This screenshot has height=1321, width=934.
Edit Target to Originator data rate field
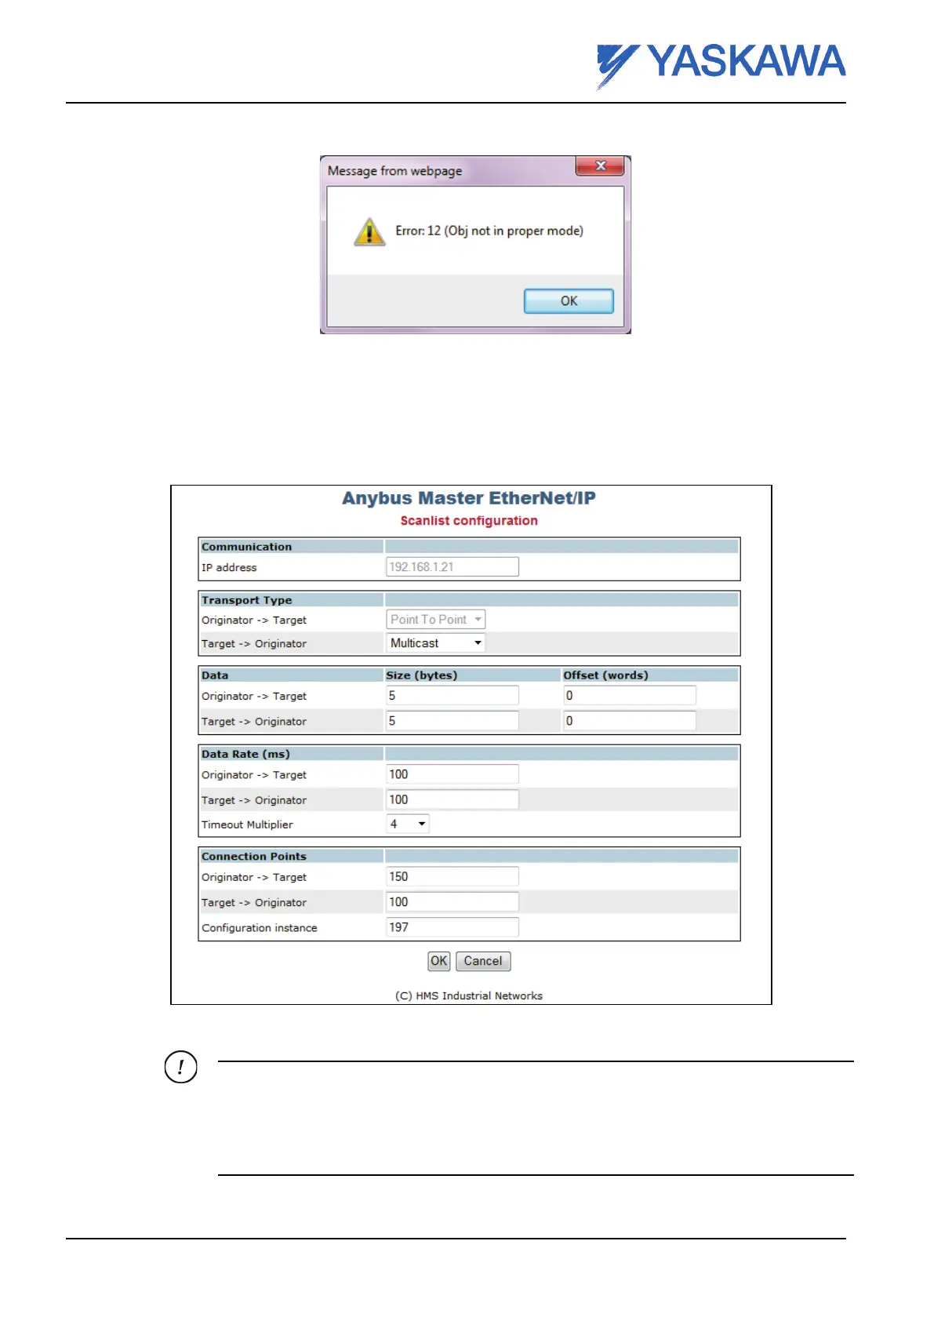pyautogui.click(x=452, y=799)
